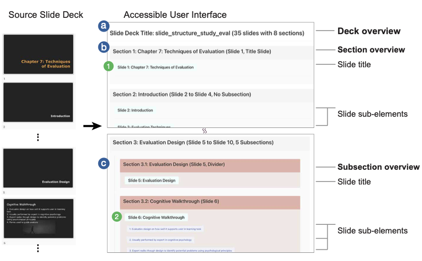Open the Slide 2: Introduction link
Image resolution: width=422 pixels, height=261 pixels.
pyautogui.click(x=135, y=110)
